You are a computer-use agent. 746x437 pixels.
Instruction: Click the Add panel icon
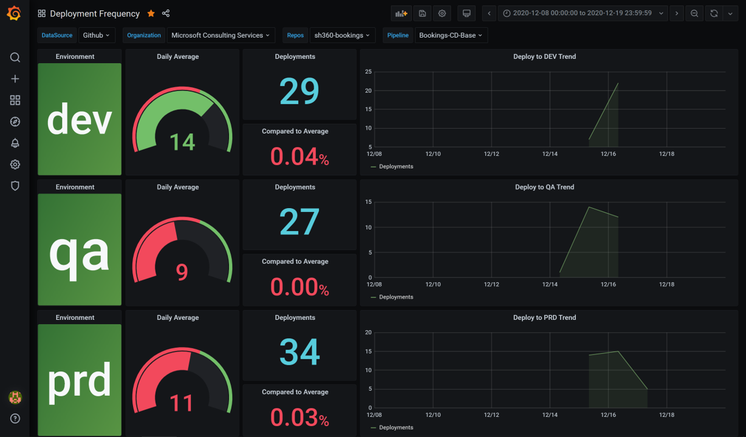tap(401, 13)
